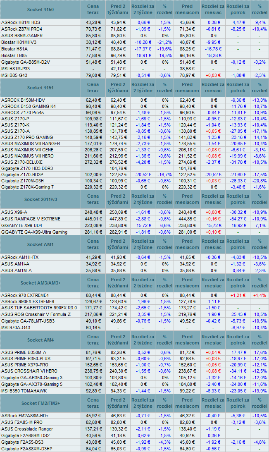269x452 pixels.
Task: Click the Socket 1150 section header
Action: (40, 10)
